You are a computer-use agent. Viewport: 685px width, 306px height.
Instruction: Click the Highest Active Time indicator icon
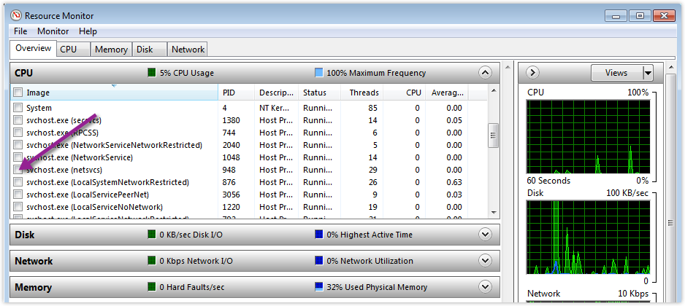click(318, 235)
